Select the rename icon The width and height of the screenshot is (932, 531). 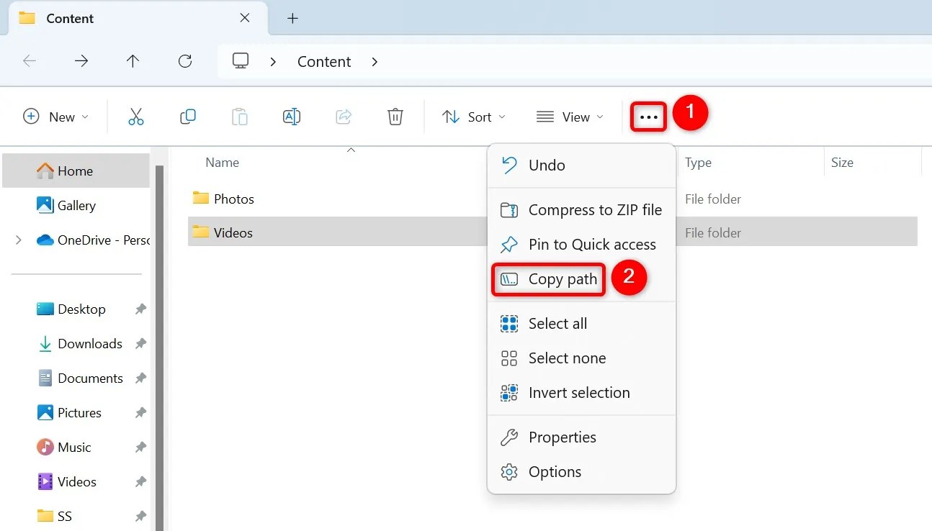tap(292, 116)
